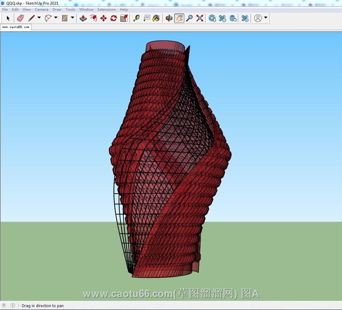Select the Paint Bucket tool
The width and height of the screenshot is (342, 310).
[x=156, y=18]
